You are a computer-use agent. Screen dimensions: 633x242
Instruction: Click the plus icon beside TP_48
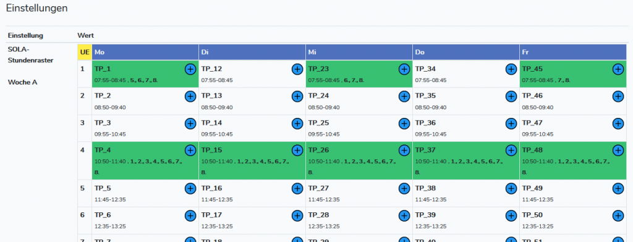618,151
